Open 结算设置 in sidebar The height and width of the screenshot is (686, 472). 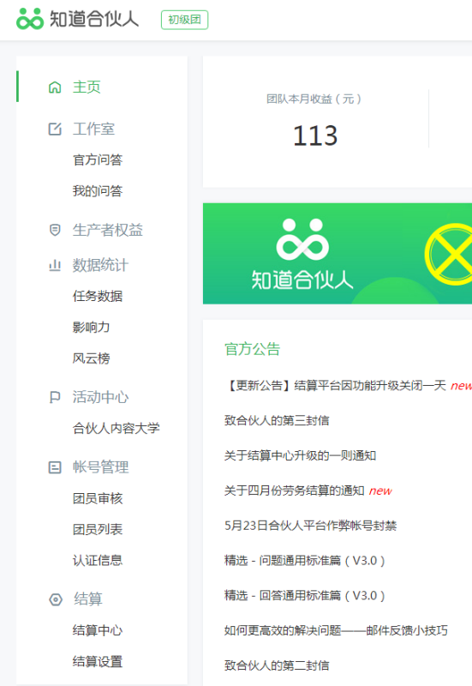[98, 661]
